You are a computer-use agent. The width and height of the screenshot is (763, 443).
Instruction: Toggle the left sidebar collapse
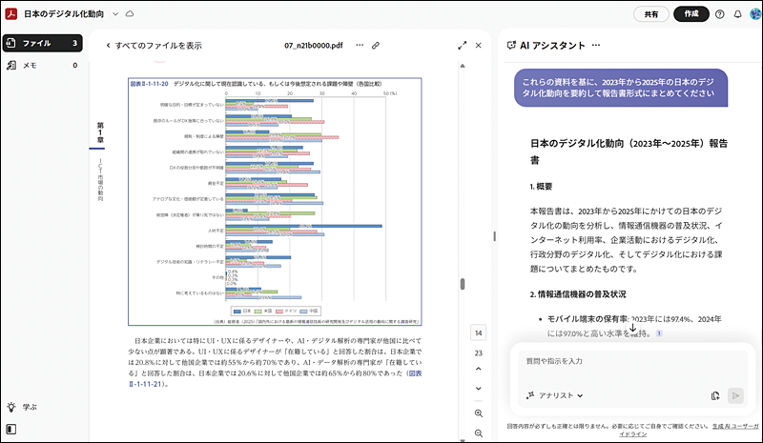click(x=11, y=430)
